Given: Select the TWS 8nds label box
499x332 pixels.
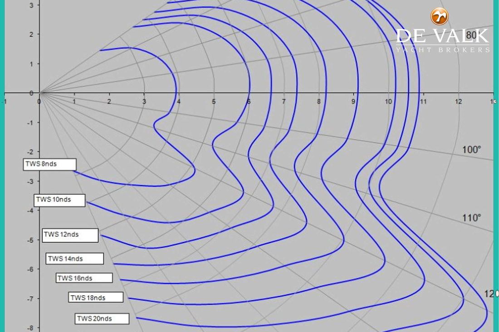Looking at the screenshot, I should (49, 164).
